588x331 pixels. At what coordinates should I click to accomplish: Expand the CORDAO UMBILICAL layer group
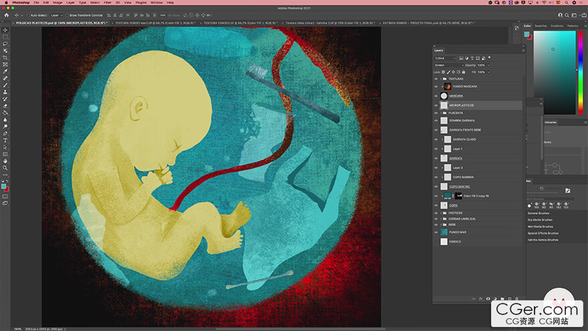(440, 219)
